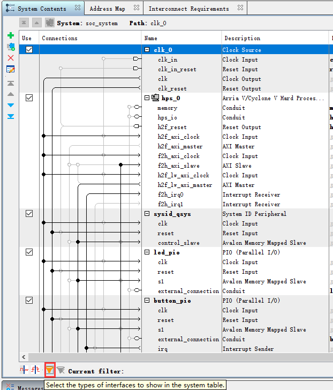Click the green plus Add component icon
Image resolution: width=333 pixels, height=390 pixels.
point(10,35)
